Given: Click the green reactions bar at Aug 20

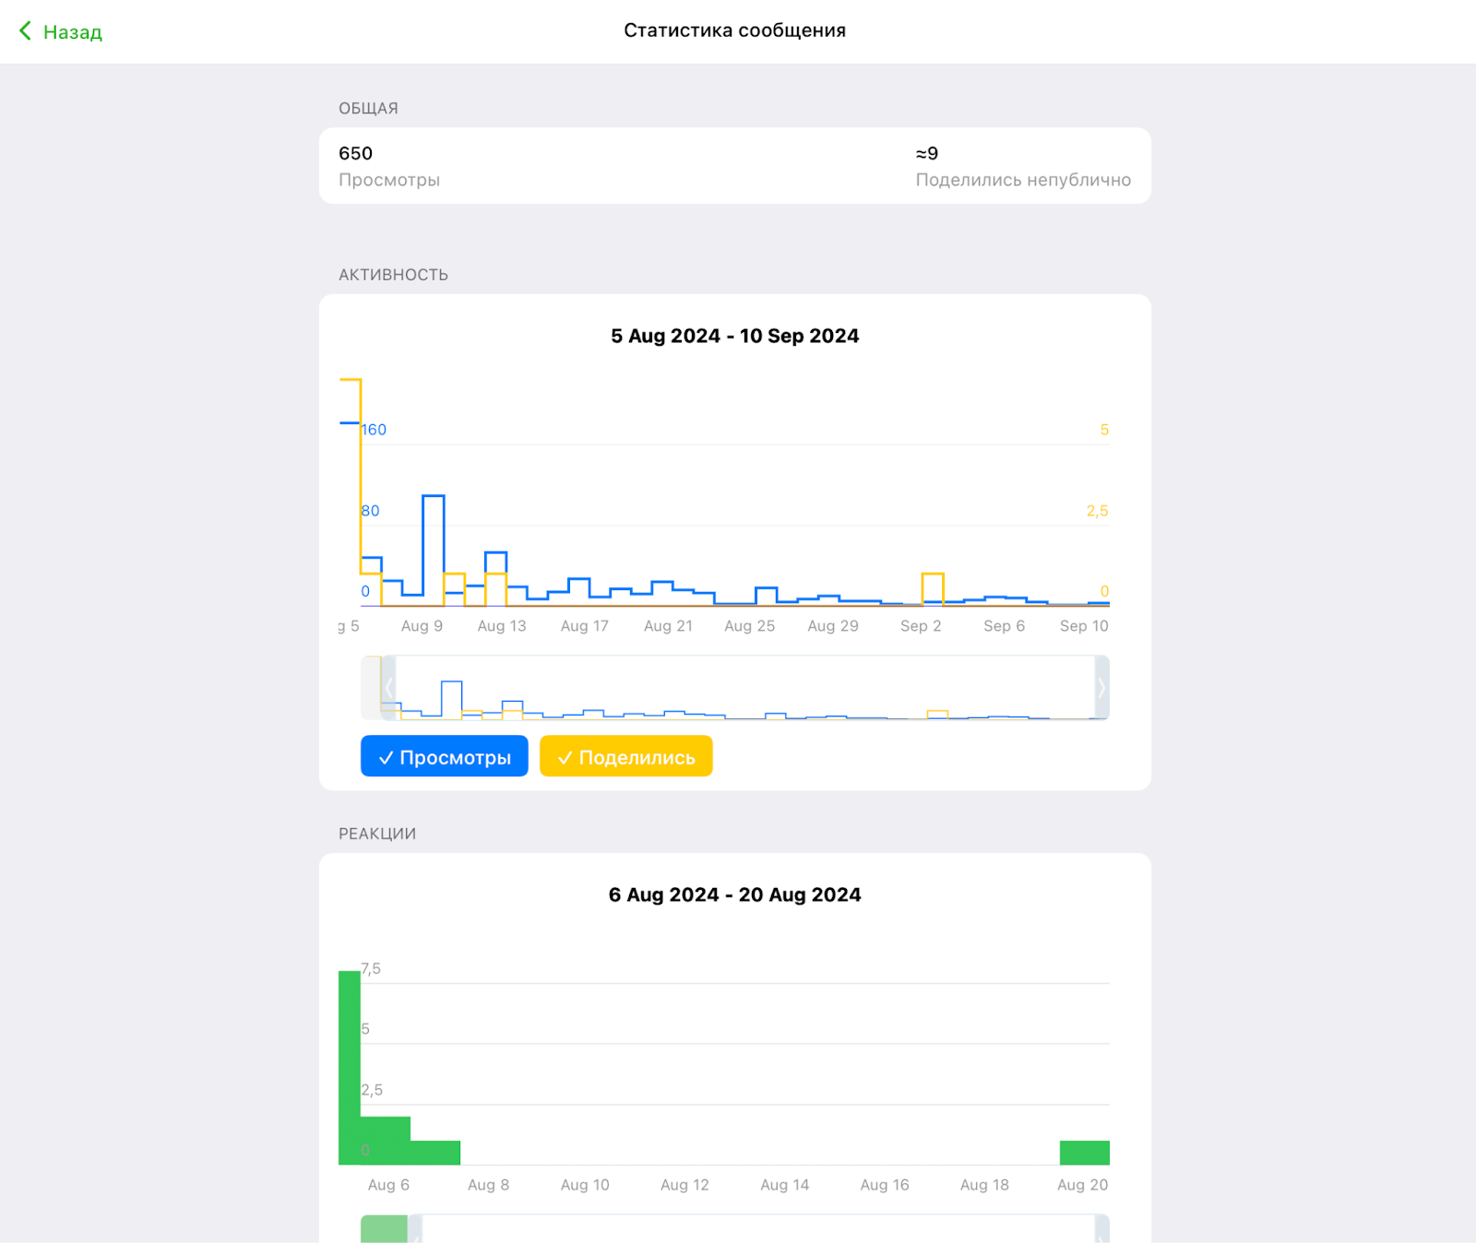Looking at the screenshot, I should [1085, 1153].
